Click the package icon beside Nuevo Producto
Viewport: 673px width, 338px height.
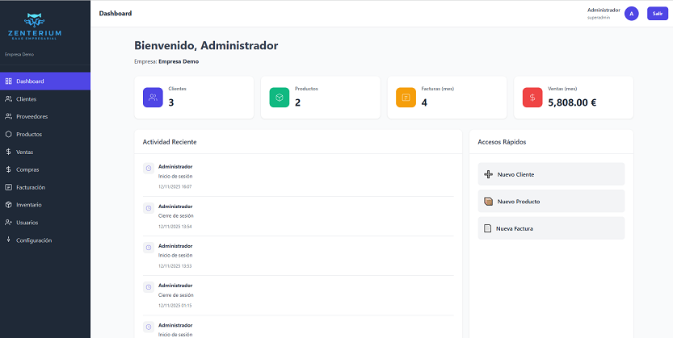click(x=487, y=201)
